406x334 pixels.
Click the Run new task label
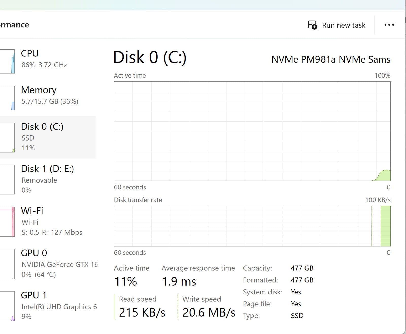pyautogui.click(x=343, y=25)
